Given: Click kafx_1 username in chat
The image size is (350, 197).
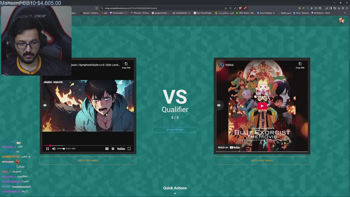Looking at the screenshot, I should coord(6,172).
